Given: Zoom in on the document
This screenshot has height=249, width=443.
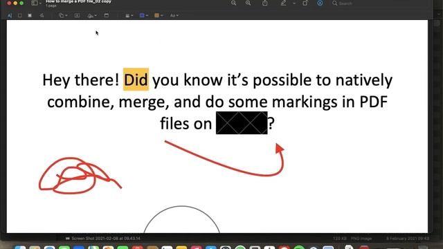Looking at the screenshot, I should (248, 3).
